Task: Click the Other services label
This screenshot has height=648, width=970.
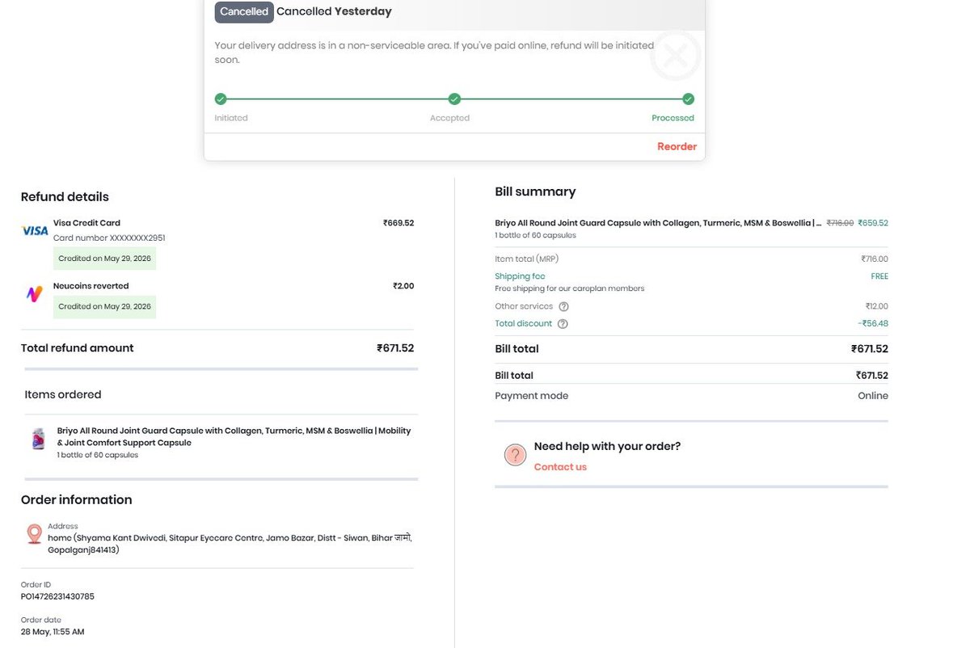Action: coord(524,306)
